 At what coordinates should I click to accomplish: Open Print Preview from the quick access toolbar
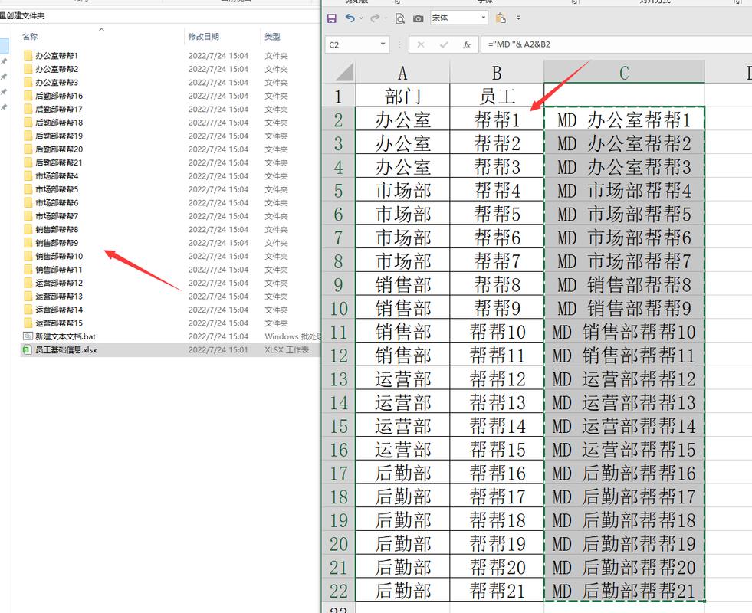click(x=400, y=18)
